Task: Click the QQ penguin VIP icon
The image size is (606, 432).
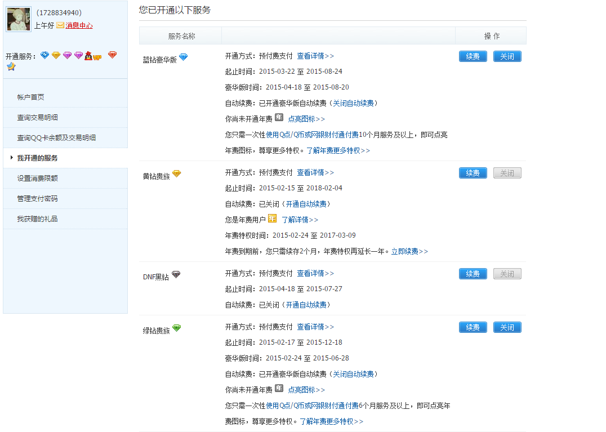Action: 93,56
